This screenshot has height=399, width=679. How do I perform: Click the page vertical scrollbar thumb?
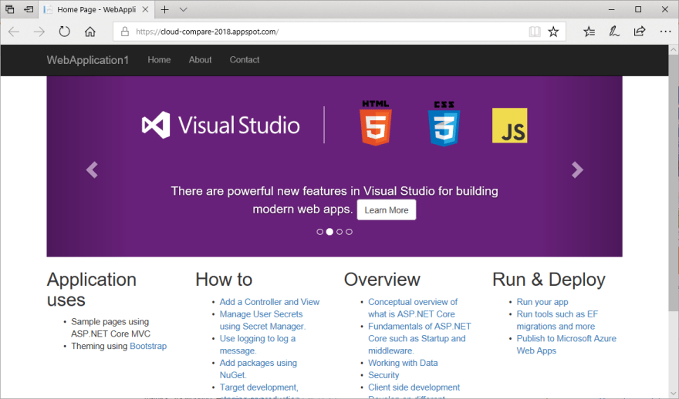(x=674, y=183)
